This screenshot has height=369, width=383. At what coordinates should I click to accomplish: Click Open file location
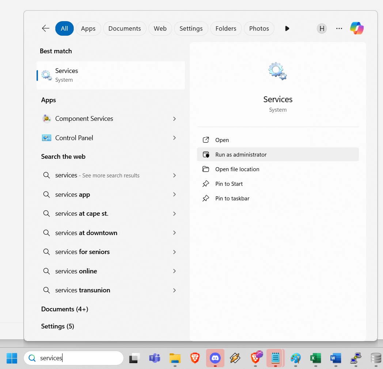[237, 169]
